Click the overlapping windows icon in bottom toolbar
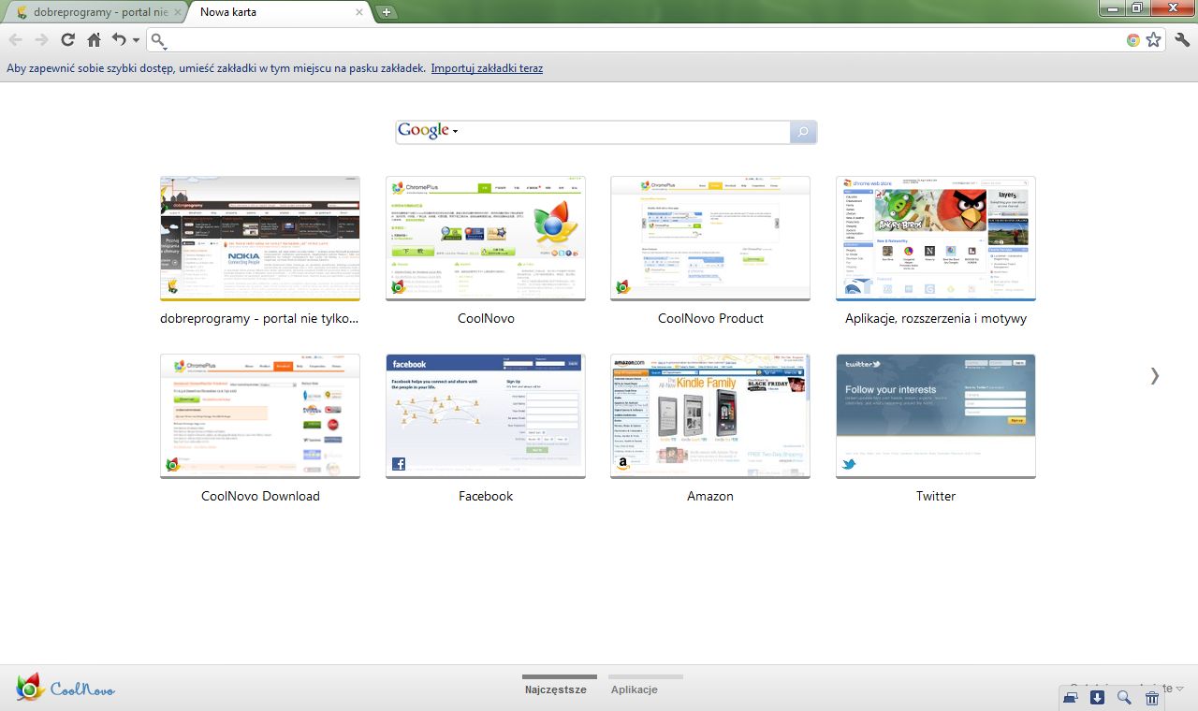The width and height of the screenshot is (1198, 711). pos(1071,697)
